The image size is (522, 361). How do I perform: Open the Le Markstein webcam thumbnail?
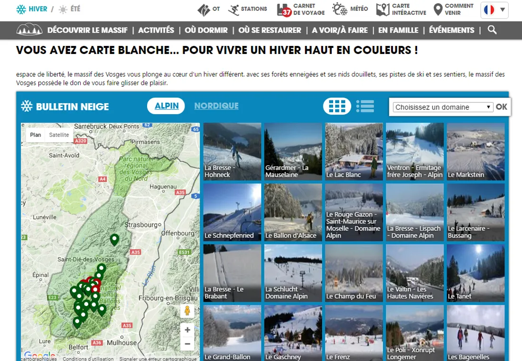click(x=475, y=152)
